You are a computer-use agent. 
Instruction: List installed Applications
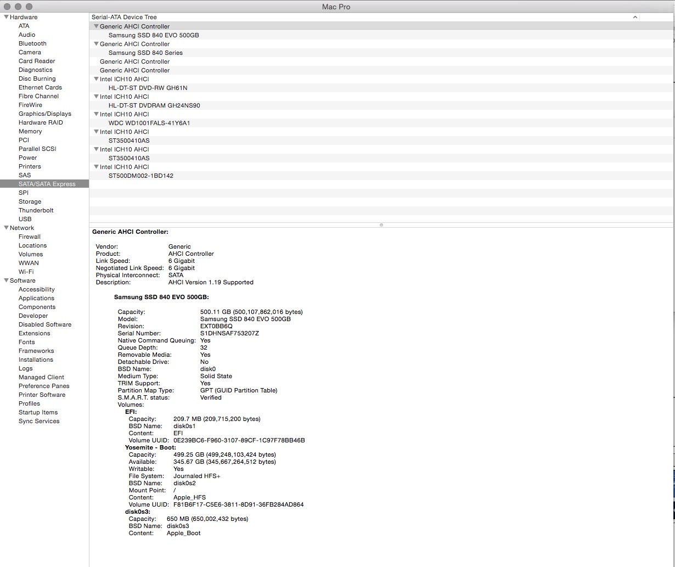coord(36,298)
